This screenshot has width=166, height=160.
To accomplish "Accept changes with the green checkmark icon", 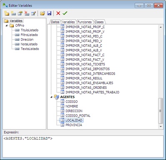I will [x=65, y=13].
